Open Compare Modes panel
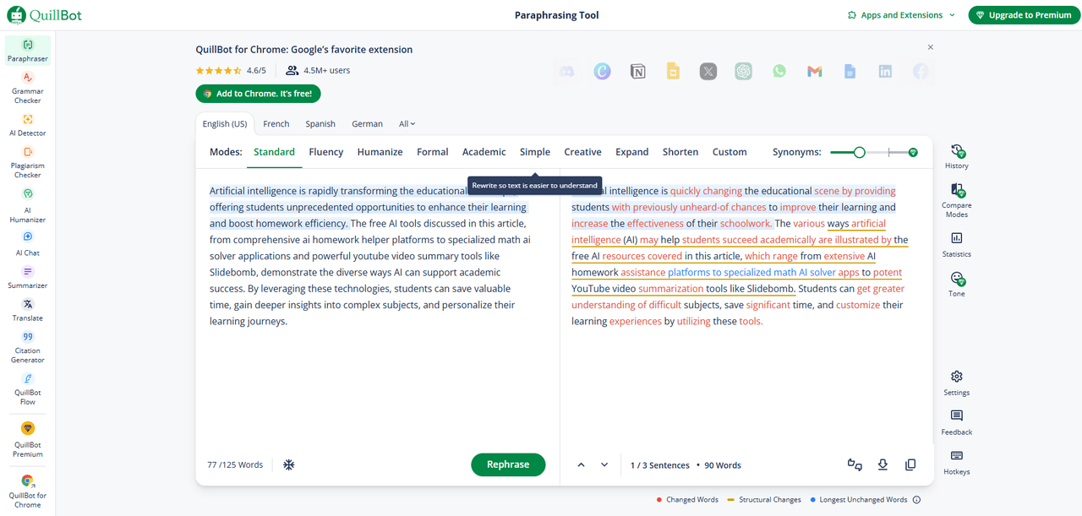Image resolution: width=1082 pixels, height=516 pixels. click(956, 197)
